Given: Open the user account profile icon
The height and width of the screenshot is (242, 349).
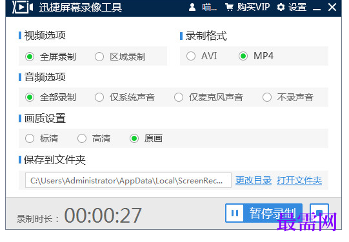Looking at the screenshot, I should point(192,7).
